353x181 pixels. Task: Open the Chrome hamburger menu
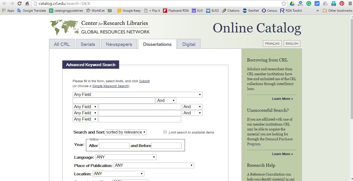(350, 4)
